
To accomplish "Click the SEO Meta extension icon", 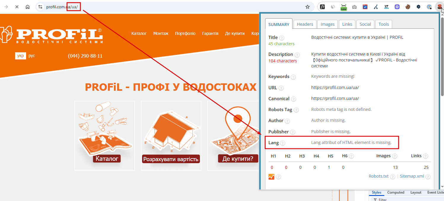I will click(439, 7).
